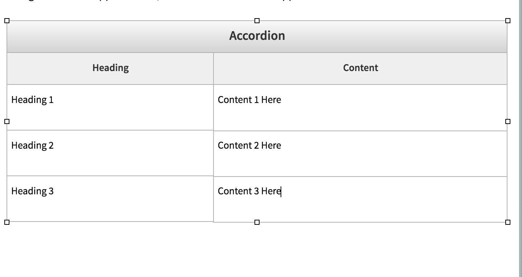Click the Content 1 Here text
Viewport: 522px width, 277px height.
coord(249,100)
